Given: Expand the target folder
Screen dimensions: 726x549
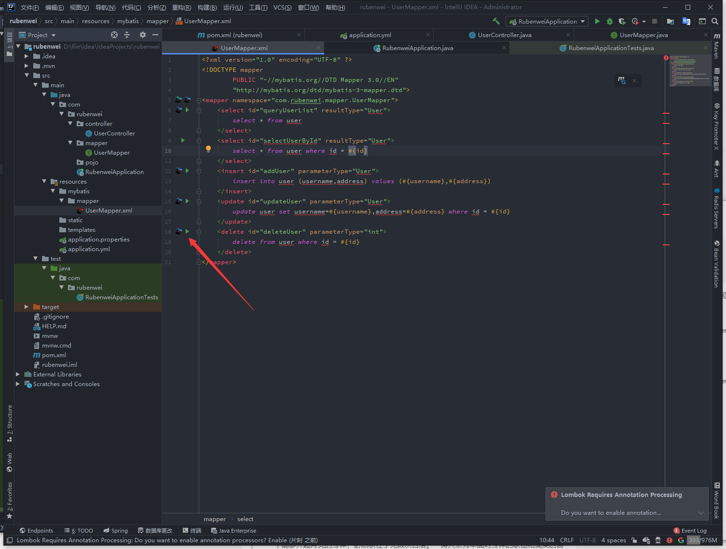Looking at the screenshot, I should [x=27, y=307].
